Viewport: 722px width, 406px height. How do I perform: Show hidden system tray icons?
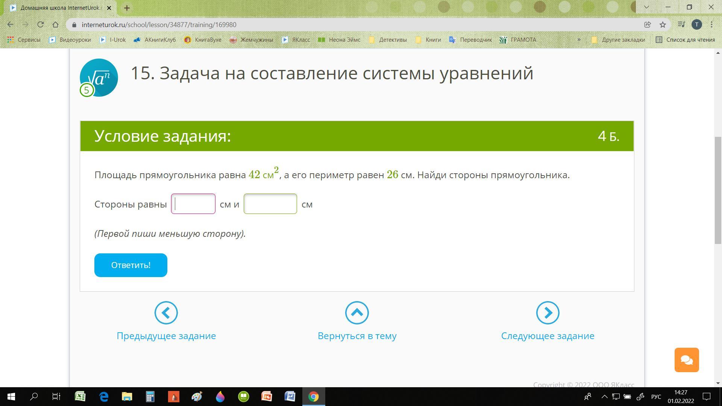pos(604,397)
